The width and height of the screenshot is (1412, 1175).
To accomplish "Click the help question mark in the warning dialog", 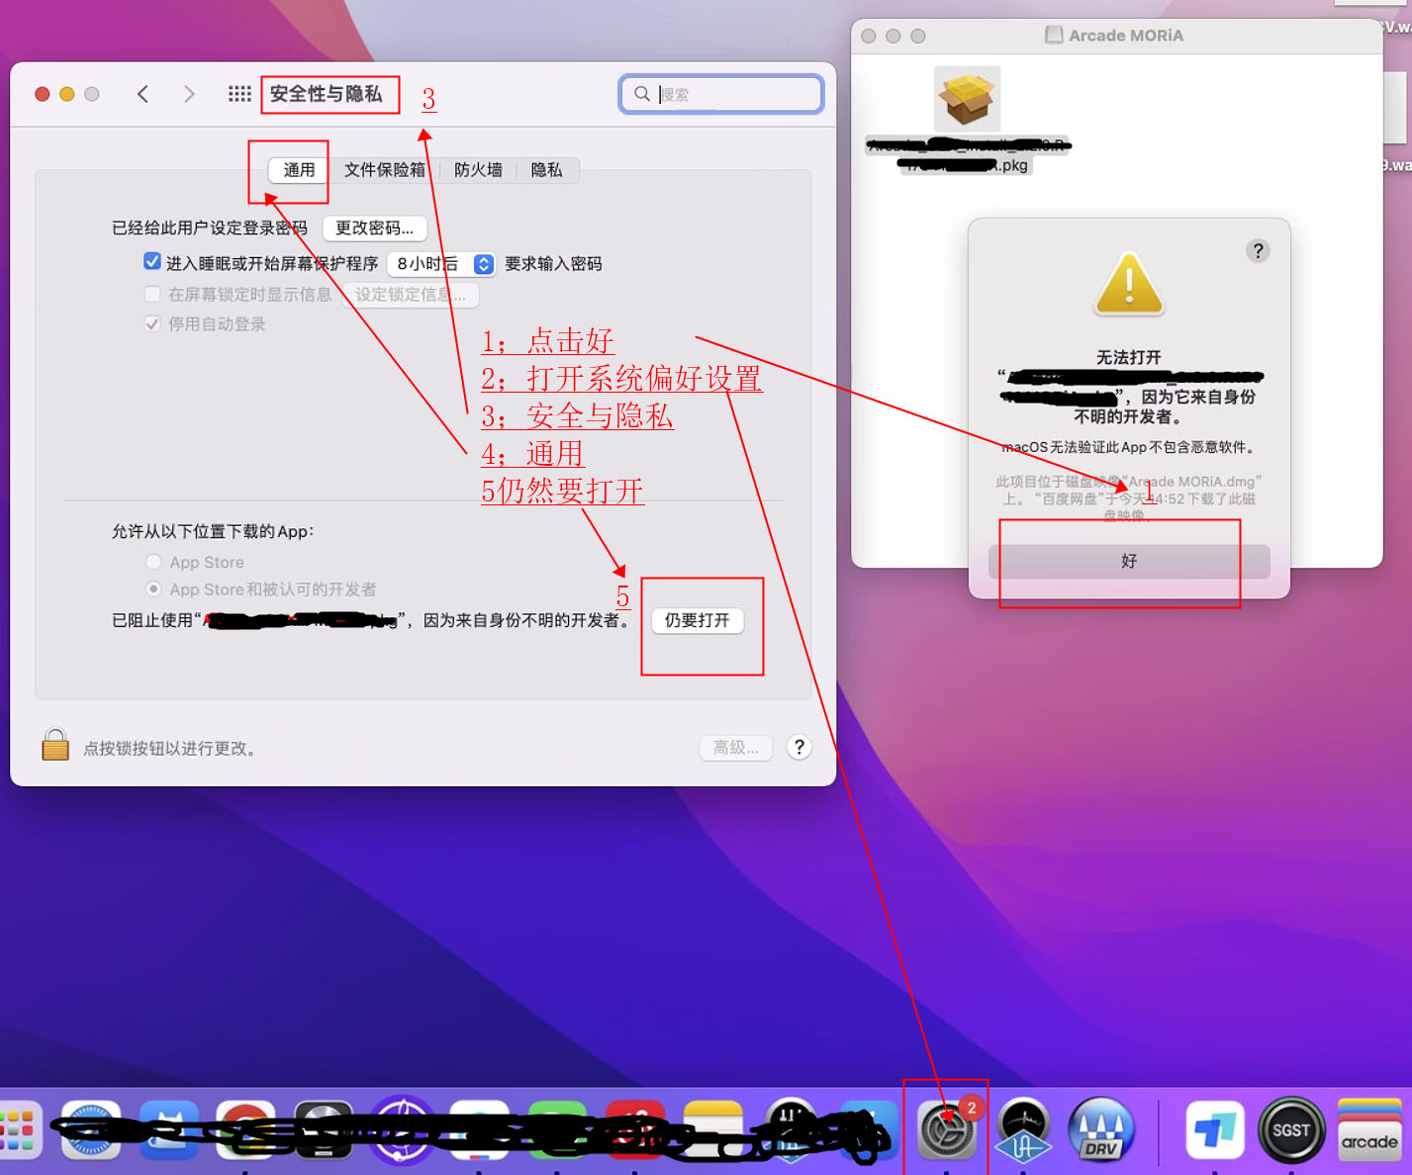I will pos(1258,250).
